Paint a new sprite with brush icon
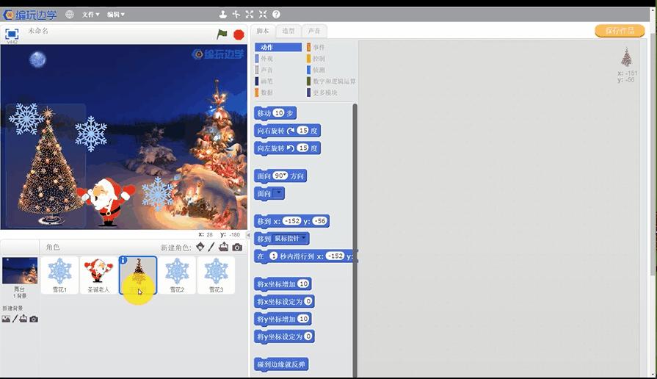 tap(211, 247)
